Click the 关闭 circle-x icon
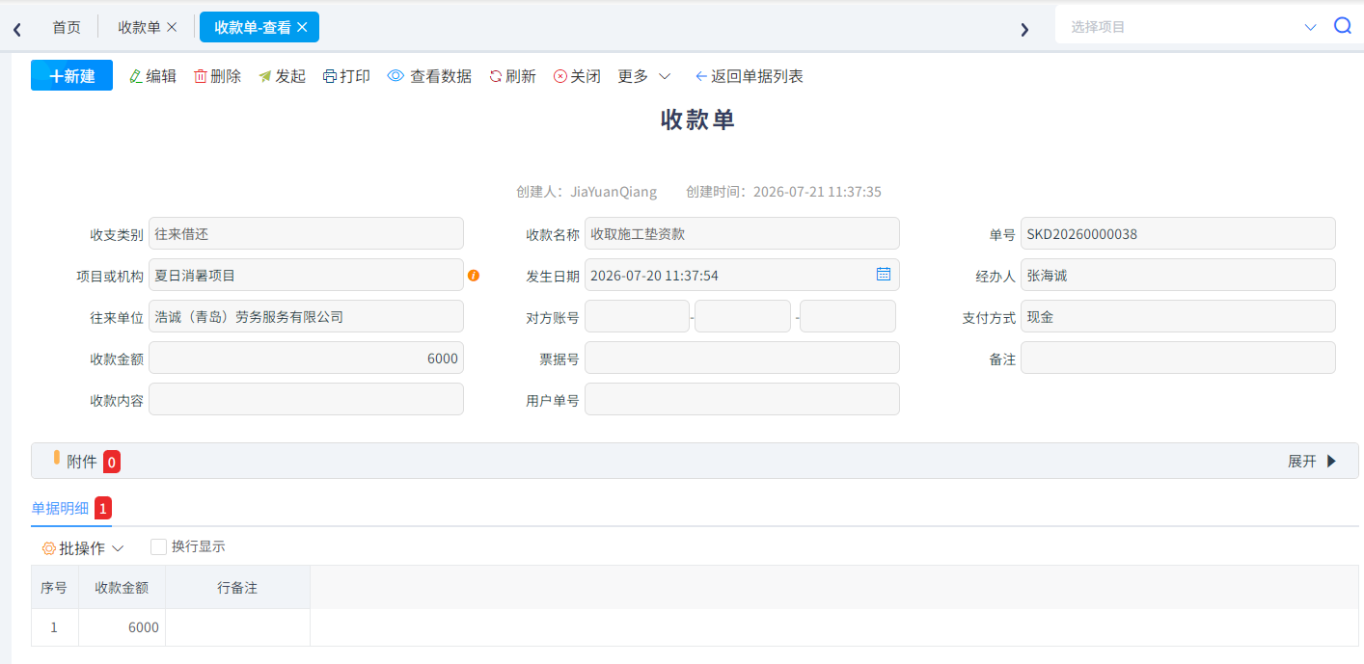 tap(560, 76)
